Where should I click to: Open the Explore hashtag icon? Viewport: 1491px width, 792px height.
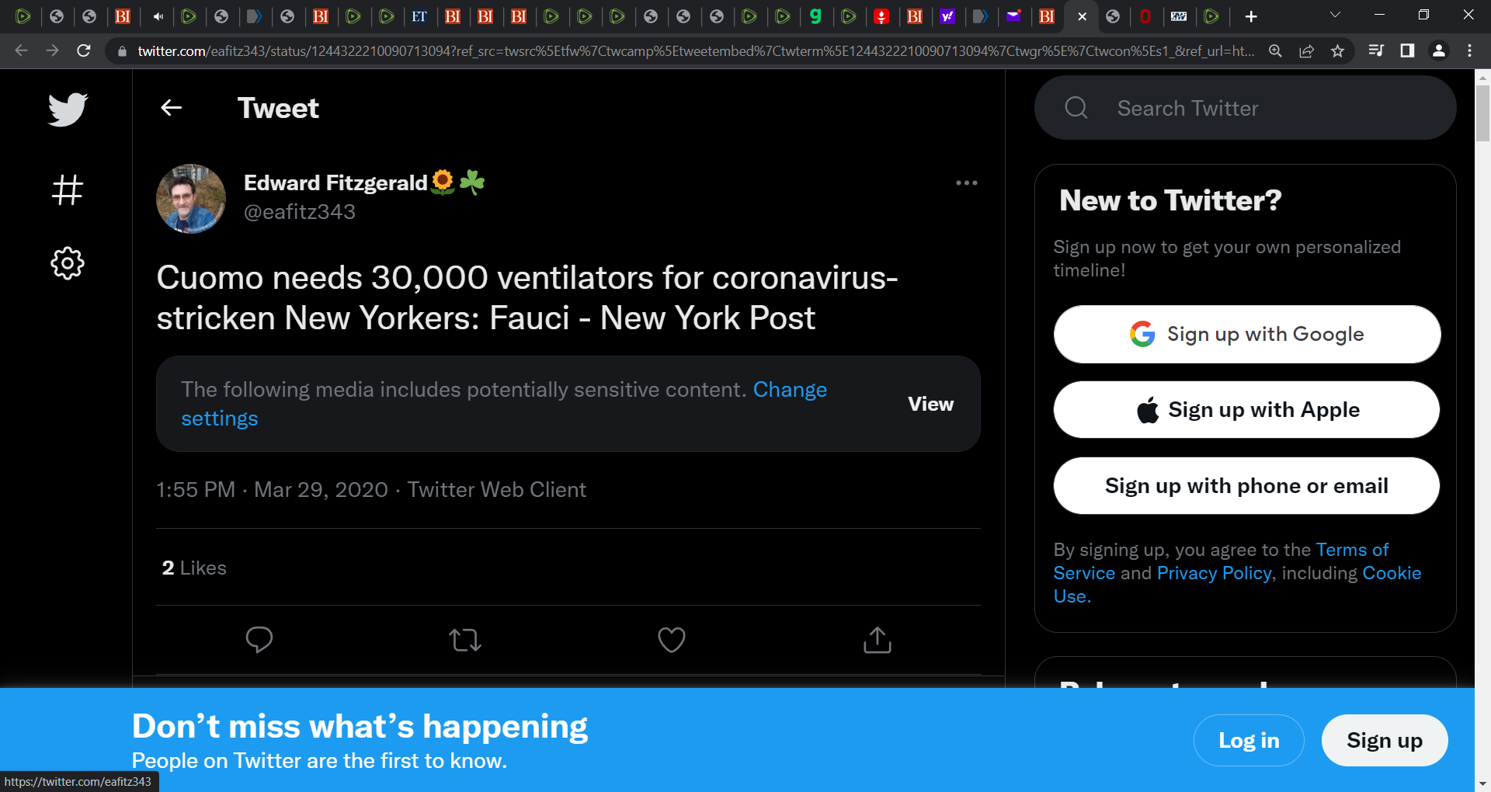(x=68, y=189)
